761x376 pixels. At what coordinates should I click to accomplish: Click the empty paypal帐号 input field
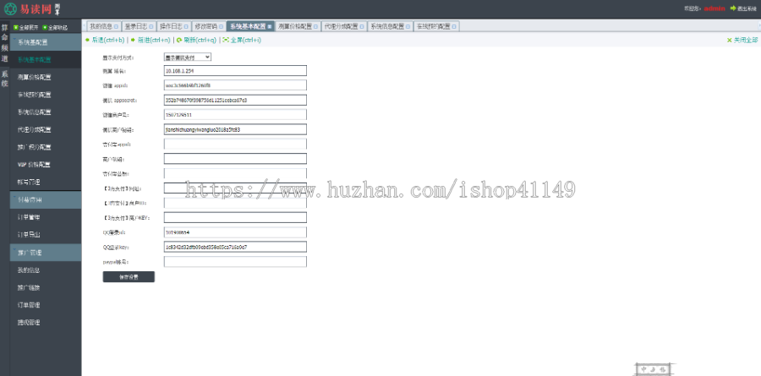[235, 262]
